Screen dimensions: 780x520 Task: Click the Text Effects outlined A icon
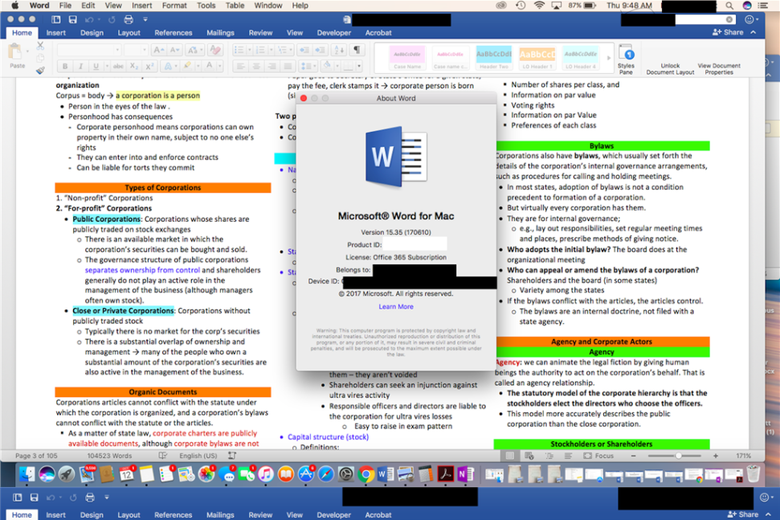tap(168, 66)
